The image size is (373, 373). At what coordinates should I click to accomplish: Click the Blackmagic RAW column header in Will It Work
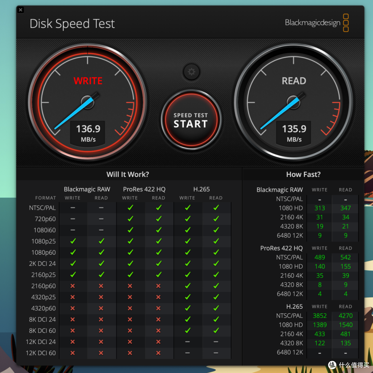pyautogui.click(x=87, y=189)
